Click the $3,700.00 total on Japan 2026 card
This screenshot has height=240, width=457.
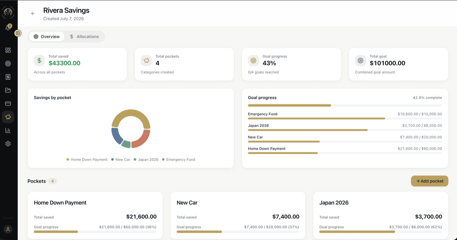point(429,217)
